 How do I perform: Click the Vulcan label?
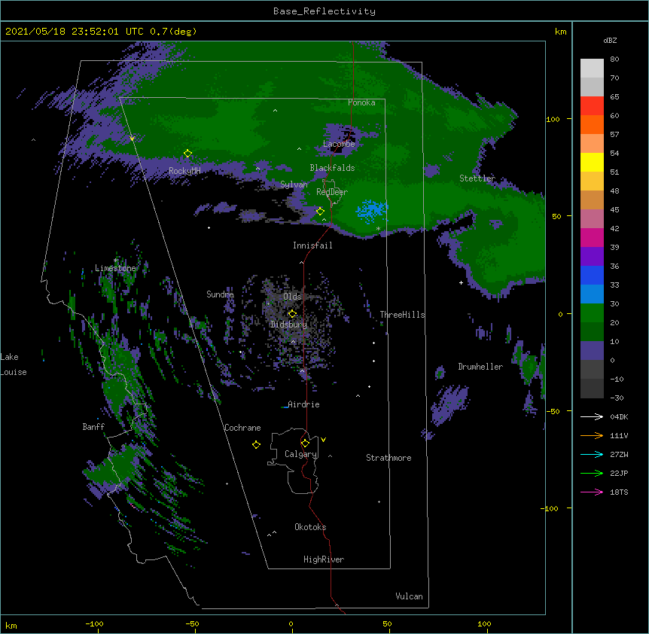[409, 596]
